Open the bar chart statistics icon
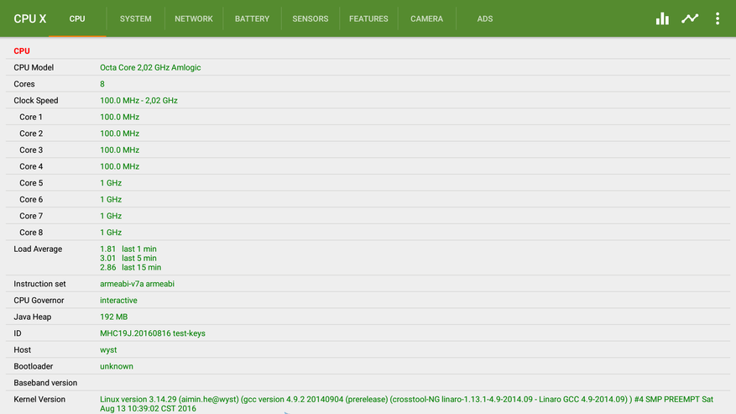736x414 pixels. point(662,18)
